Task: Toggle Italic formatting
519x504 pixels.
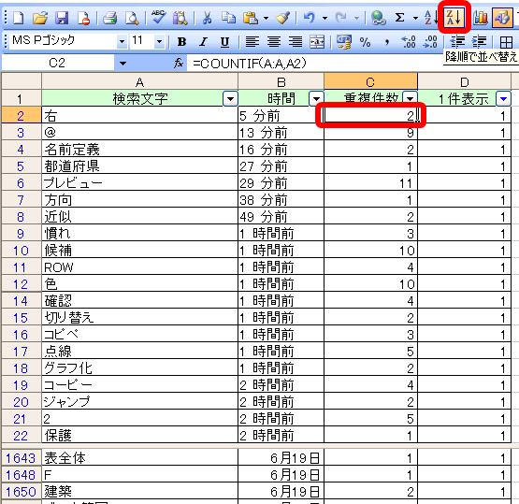Action: (x=203, y=42)
